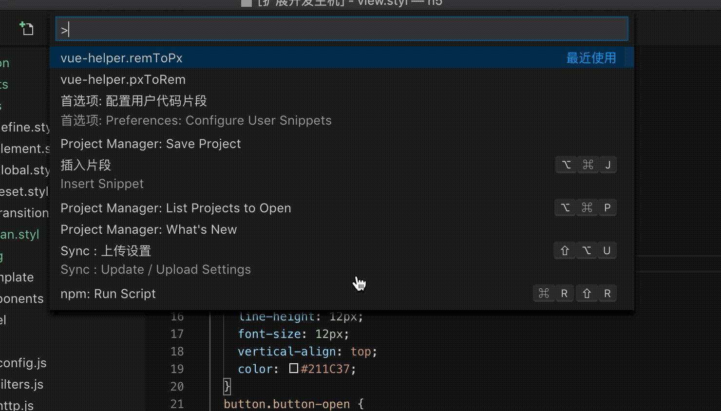Focus the command palette input field
This screenshot has height=411, width=721.
click(342, 29)
